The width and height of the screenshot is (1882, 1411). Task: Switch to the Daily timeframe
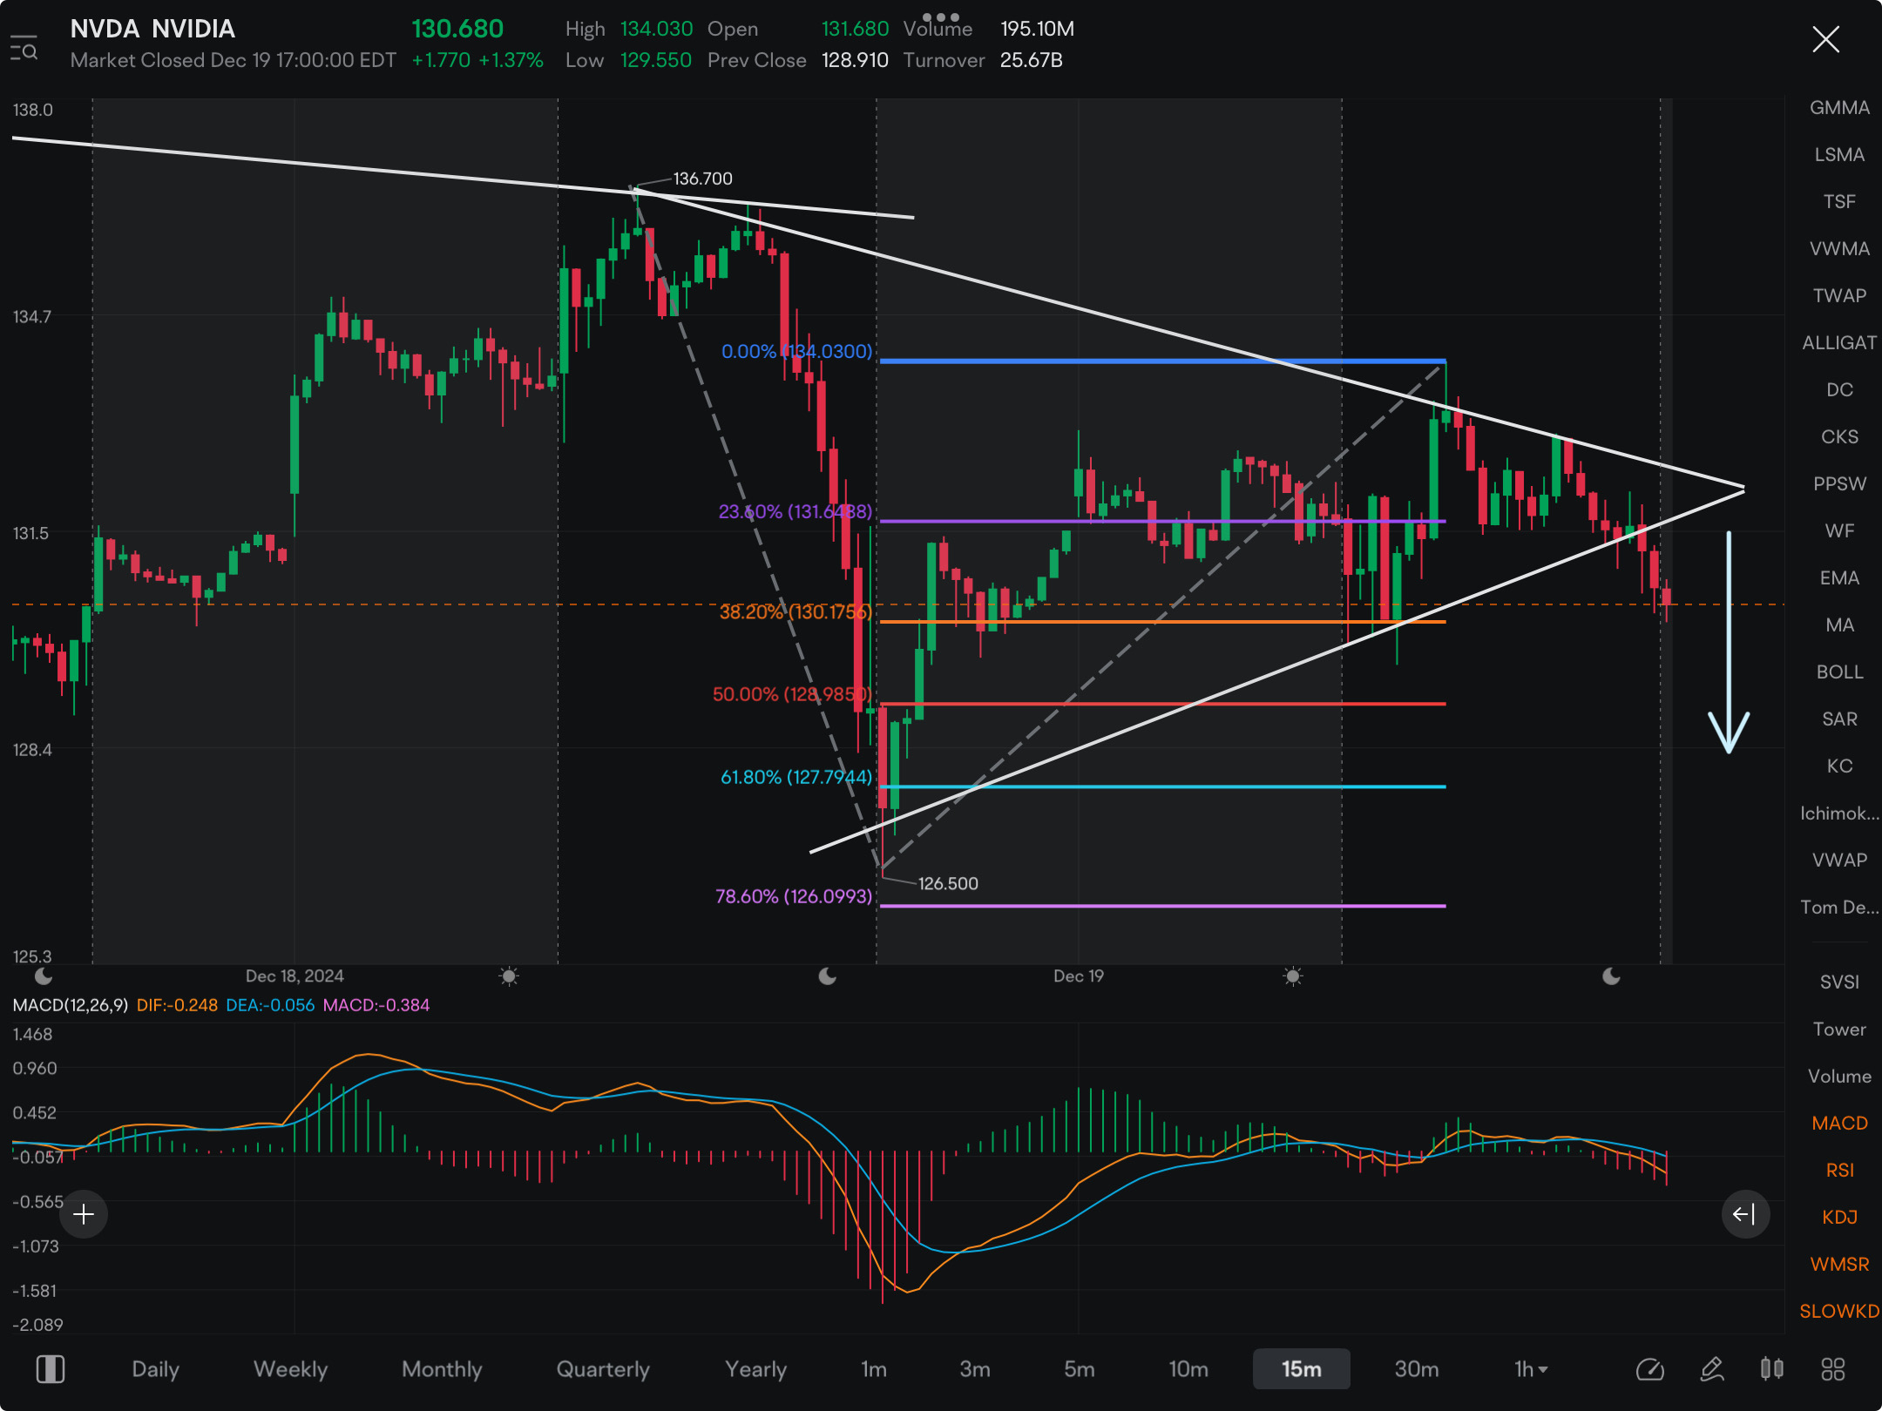(155, 1369)
